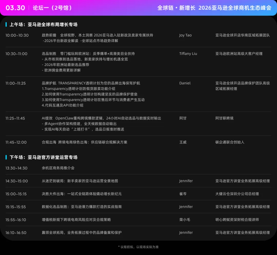
Task: Click the 下午场：亚马逊官方讲堂运营专场 heading
Action: pyautogui.click(x=43, y=157)
